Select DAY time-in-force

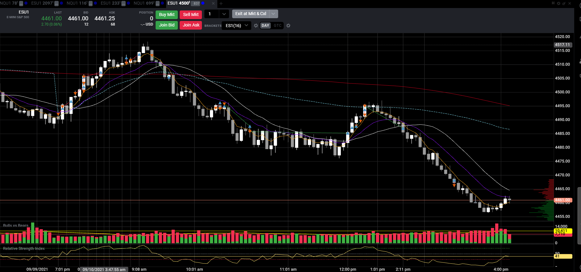265,26
